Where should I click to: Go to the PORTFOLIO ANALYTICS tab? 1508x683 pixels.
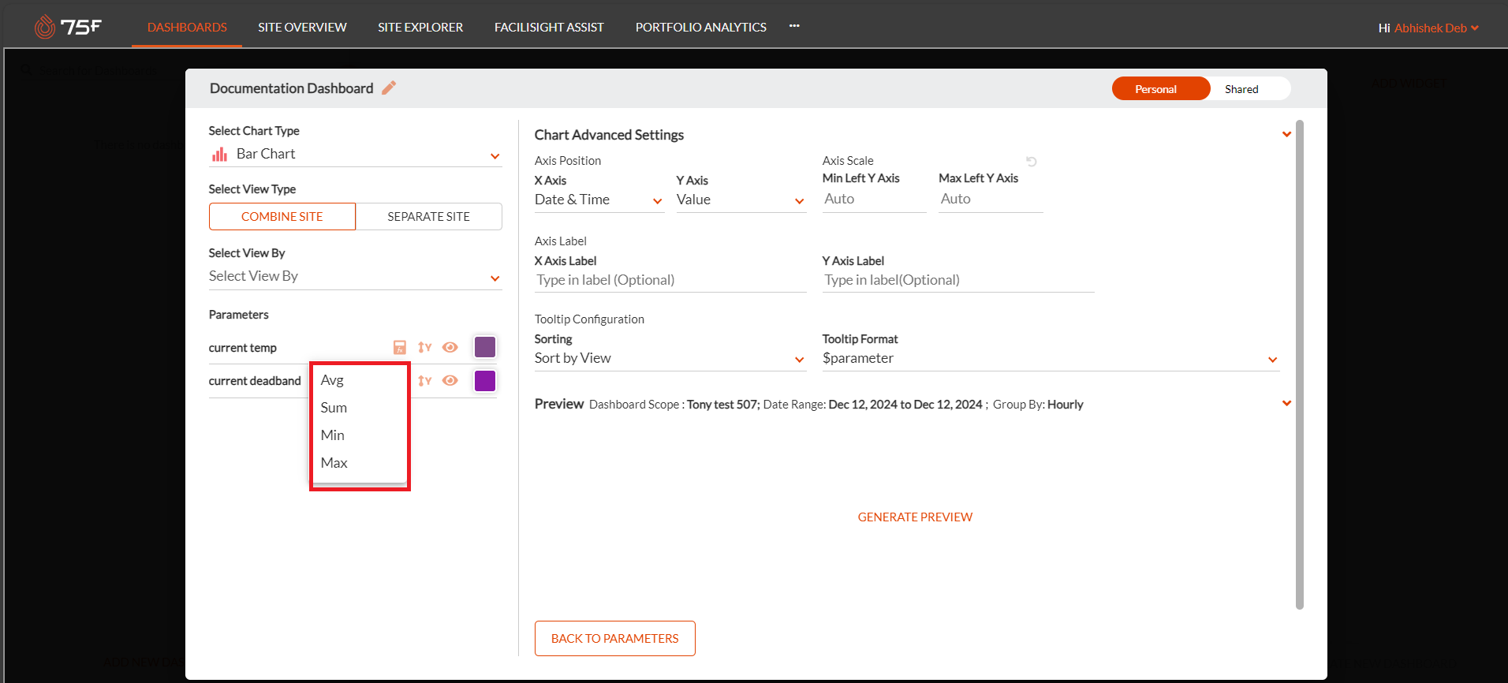point(701,27)
